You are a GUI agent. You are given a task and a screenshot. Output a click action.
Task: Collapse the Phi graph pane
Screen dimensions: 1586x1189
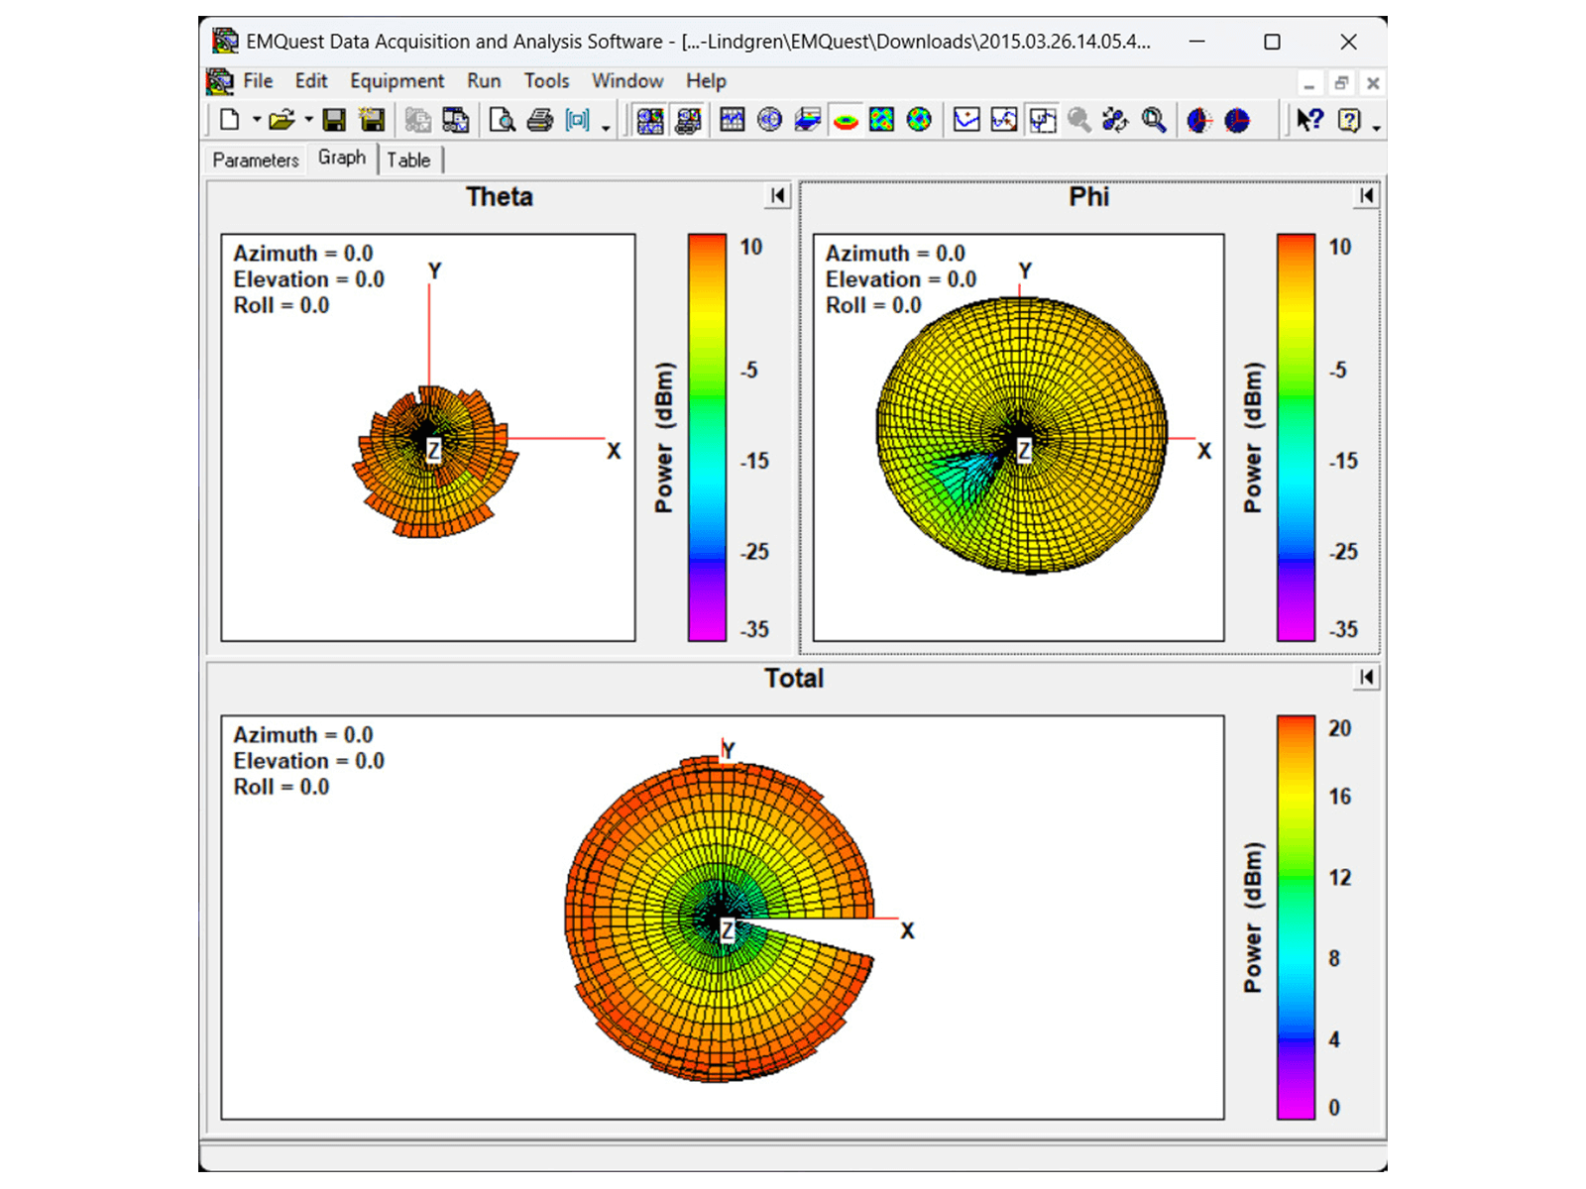click(x=1366, y=196)
